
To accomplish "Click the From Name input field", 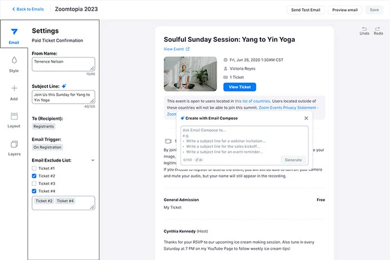I will coord(63,64).
